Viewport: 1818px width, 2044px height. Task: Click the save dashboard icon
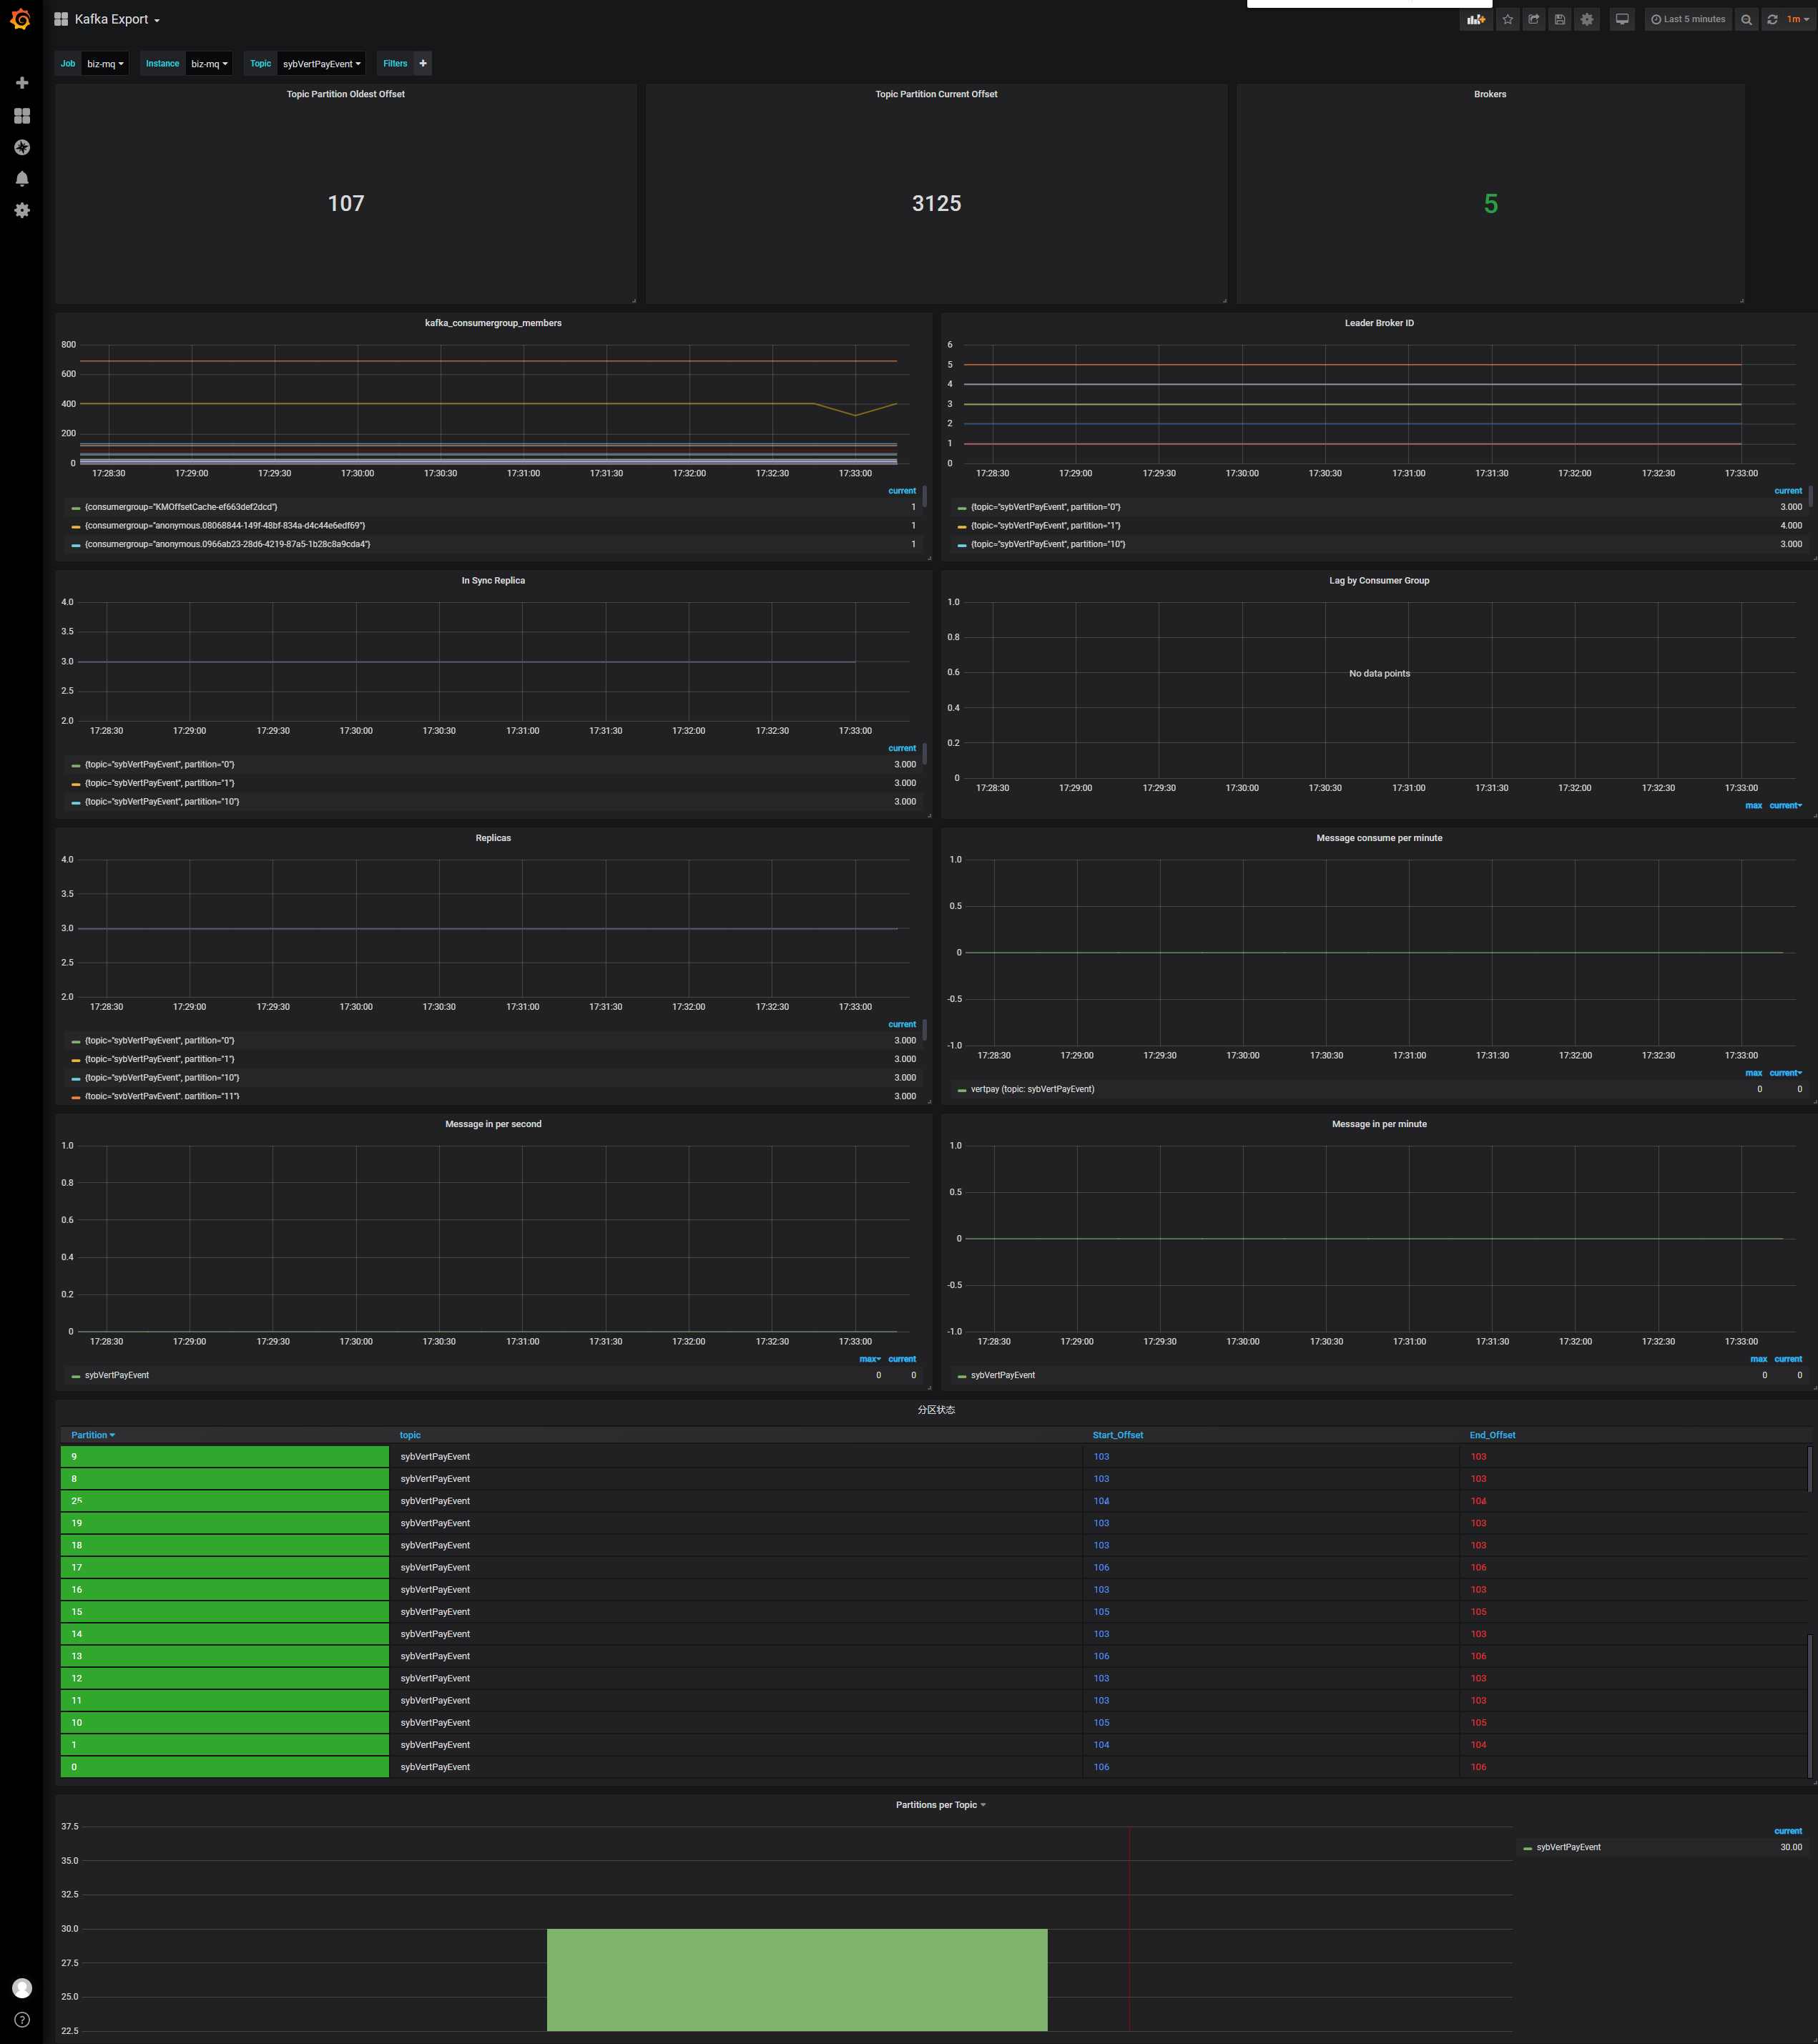click(x=1560, y=19)
